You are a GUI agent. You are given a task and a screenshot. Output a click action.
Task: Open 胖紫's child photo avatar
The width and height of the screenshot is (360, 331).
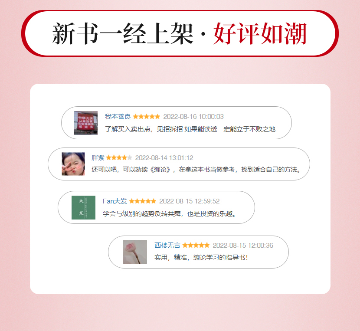tap(73, 164)
